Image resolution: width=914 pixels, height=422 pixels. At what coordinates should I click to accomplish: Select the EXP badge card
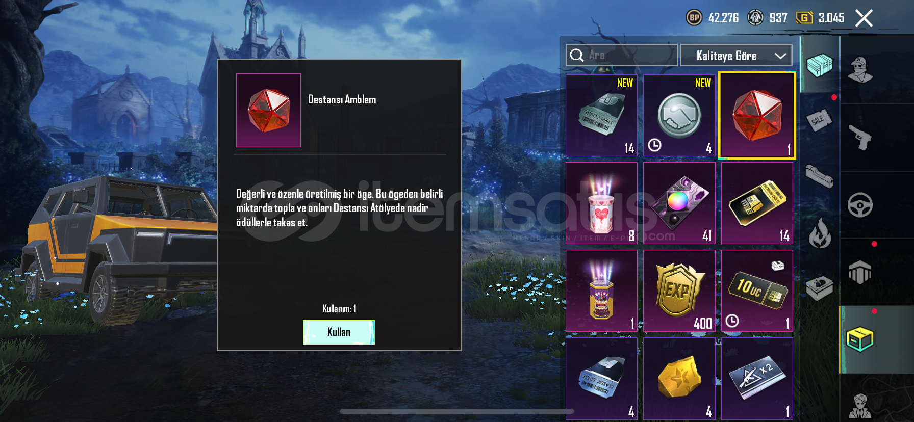(x=679, y=291)
